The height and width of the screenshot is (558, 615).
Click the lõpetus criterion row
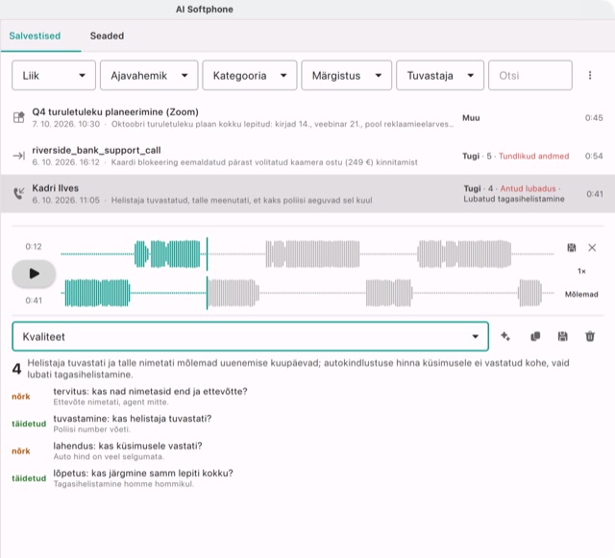point(307,478)
